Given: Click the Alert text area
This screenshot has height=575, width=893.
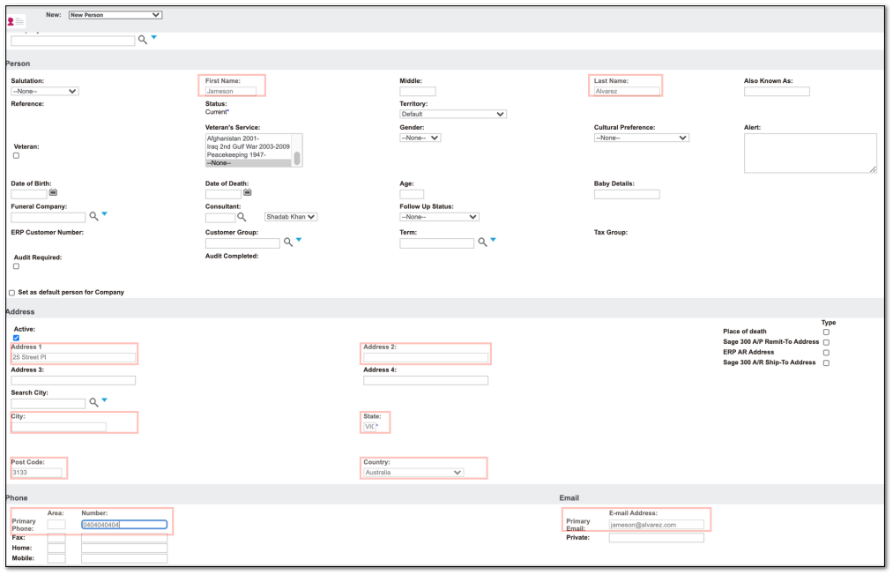Looking at the screenshot, I should 810,153.
